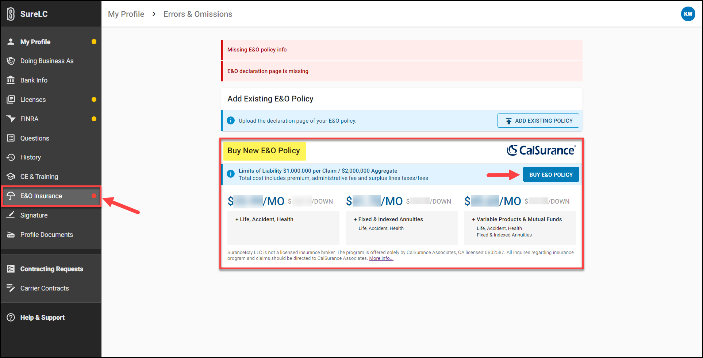Click the Buy E&O Policy button
Screen dimensions: 703x358
[551, 174]
